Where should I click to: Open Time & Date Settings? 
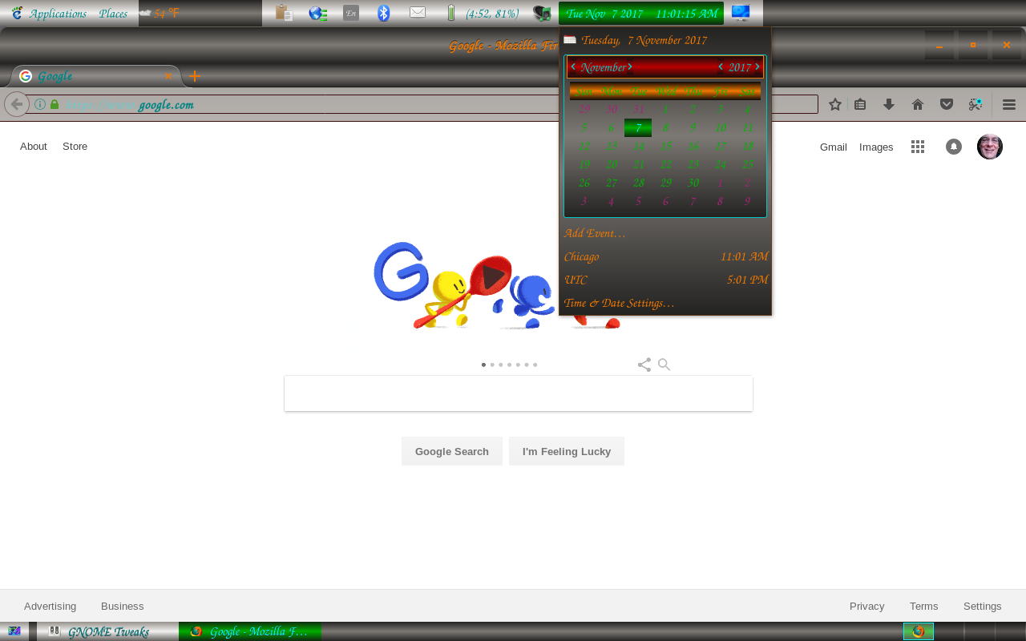pos(619,303)
